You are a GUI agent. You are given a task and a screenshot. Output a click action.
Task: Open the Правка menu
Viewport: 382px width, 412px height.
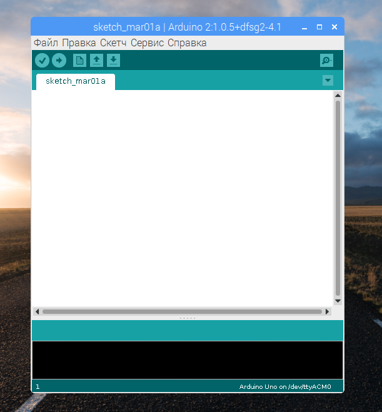point(79,43)
